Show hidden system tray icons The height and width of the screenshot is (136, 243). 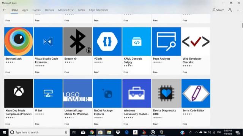point(197,132)
